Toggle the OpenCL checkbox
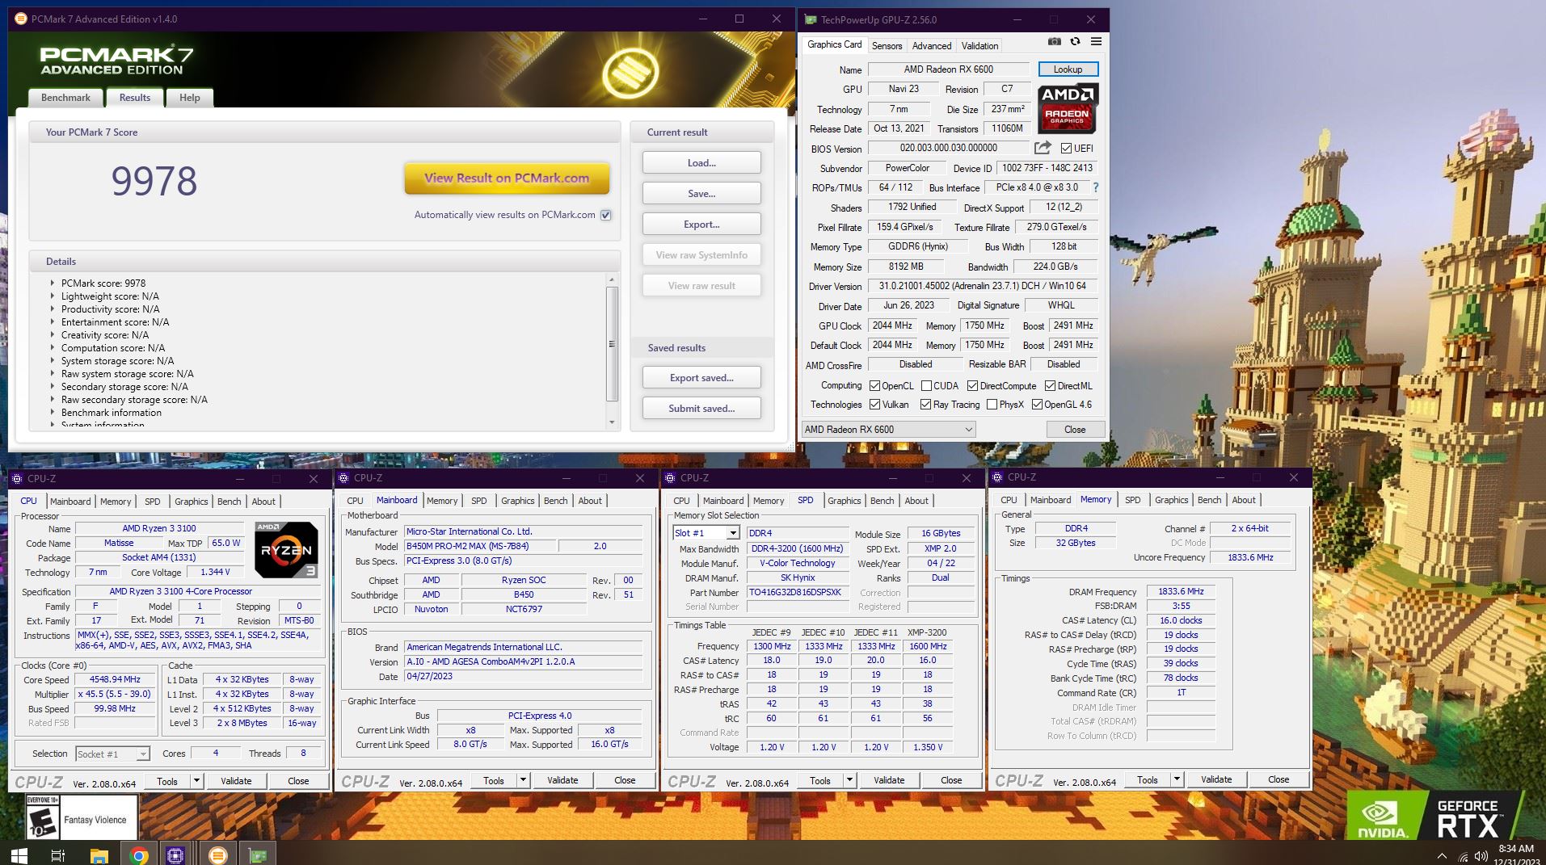1546x865 pixels. tap(874, 385)
